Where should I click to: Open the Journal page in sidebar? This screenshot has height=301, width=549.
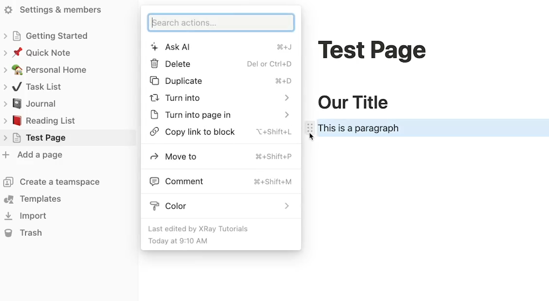(41, 104)
